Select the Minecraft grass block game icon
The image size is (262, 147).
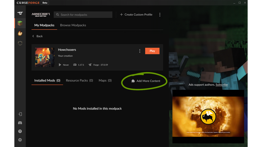tap(20, 23)
